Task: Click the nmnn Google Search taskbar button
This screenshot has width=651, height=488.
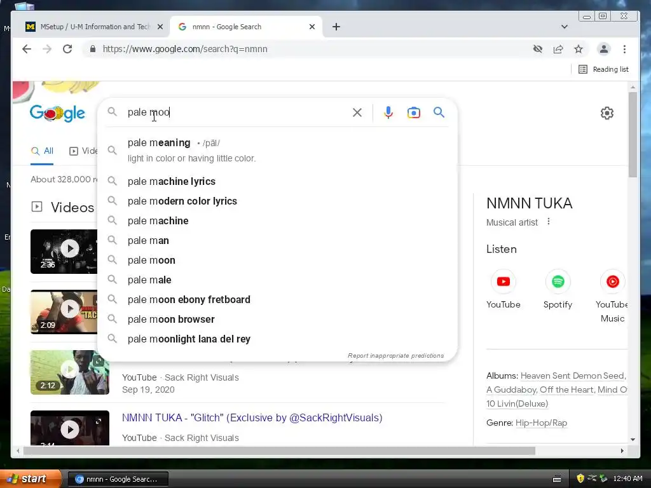Action: pyautogui.click(x=118, y=479)
